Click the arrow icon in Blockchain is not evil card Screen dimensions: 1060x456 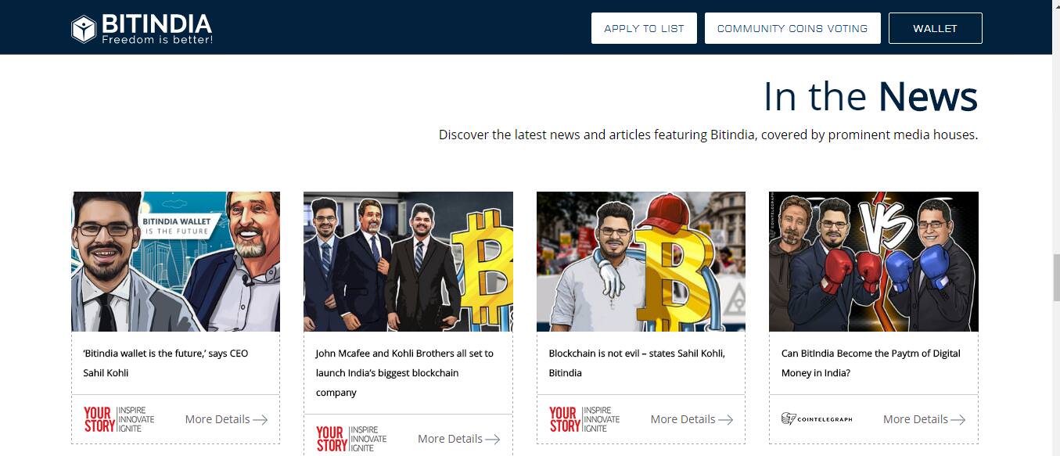tap(726, 420)
